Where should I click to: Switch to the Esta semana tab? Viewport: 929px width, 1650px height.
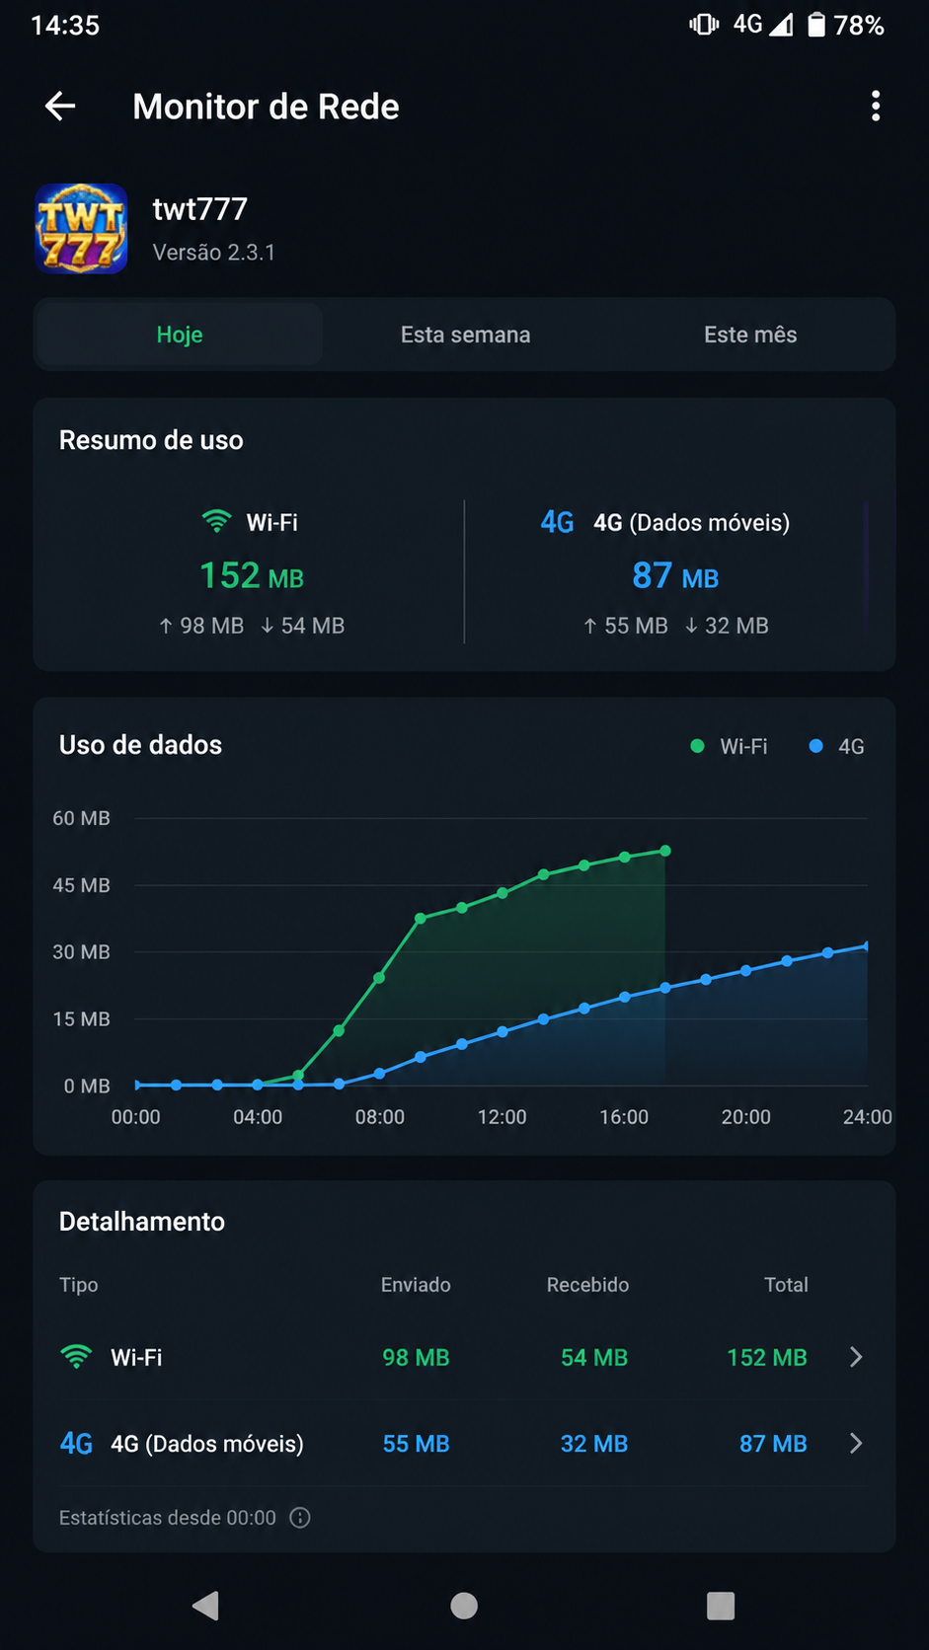[x=465, y=335]
